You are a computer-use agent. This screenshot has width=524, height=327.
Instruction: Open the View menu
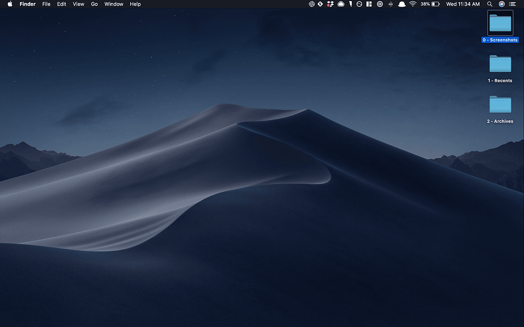pyautogui.click(x=79, y=4)
